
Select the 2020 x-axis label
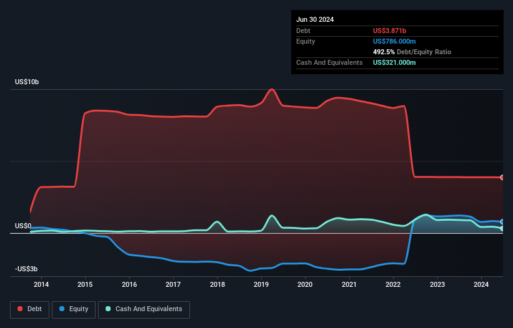[x=305, y=284]
